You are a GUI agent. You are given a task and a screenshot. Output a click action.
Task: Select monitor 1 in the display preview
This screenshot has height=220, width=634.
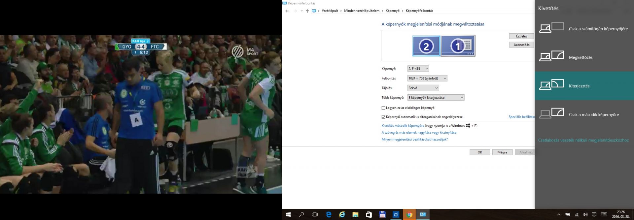pos(458,46)
